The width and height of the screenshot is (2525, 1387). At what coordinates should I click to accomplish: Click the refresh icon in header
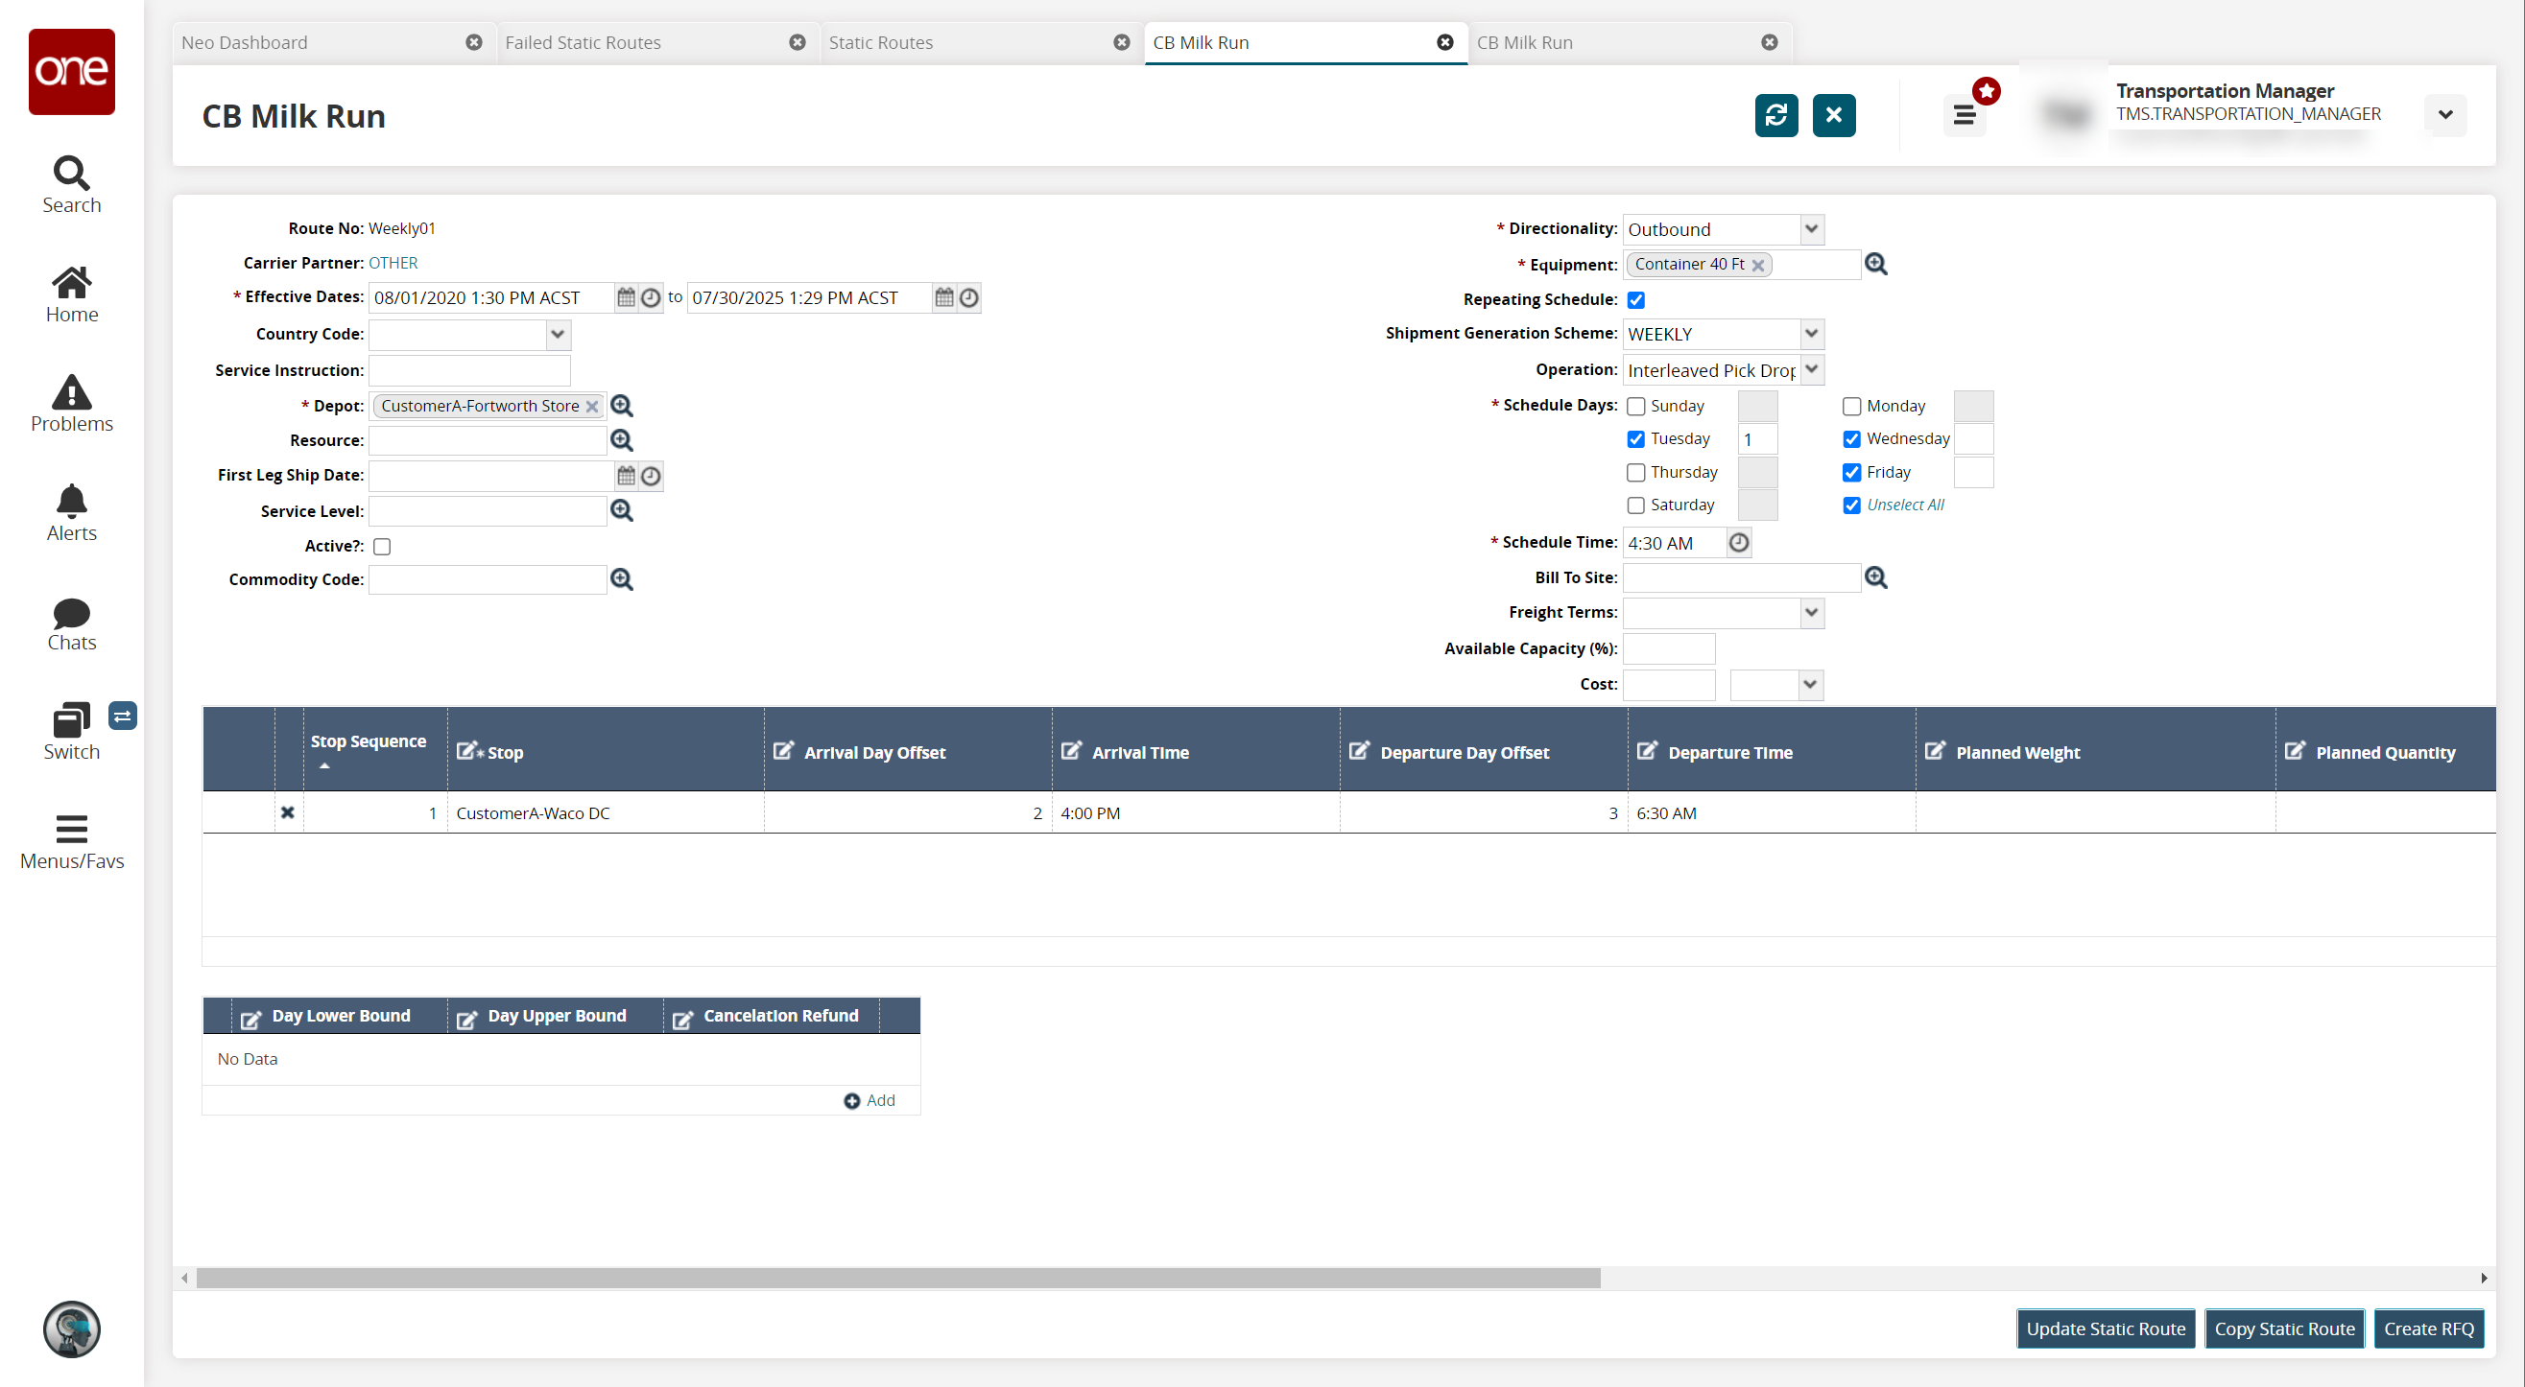[1775, 115]
